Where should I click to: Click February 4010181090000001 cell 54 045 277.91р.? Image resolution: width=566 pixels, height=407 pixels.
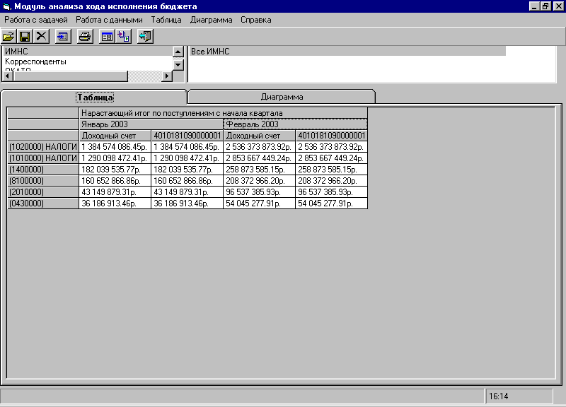pyautogui.click(x=331, y=203)
